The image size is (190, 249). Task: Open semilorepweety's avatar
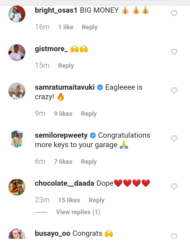click(17, 139)
